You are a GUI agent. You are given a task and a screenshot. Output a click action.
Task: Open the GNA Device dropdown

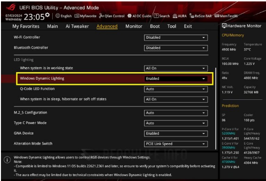point(176,133)
